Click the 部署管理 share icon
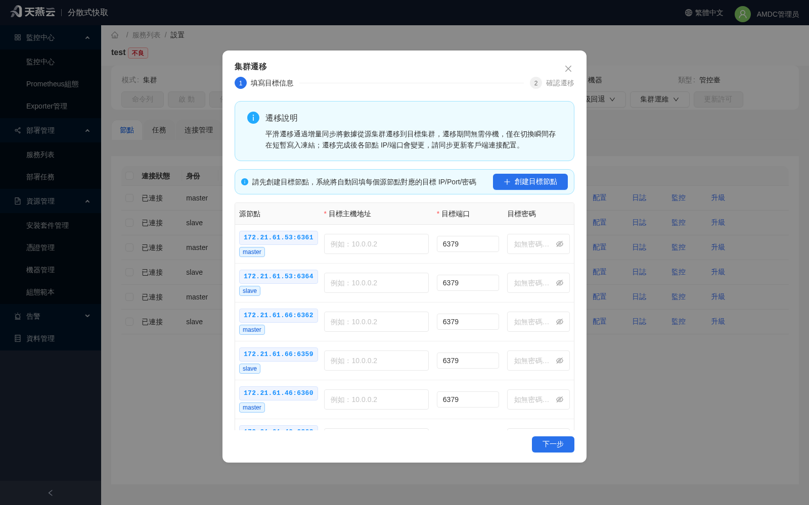Screen dimensions: 809x505 [18, 130]
